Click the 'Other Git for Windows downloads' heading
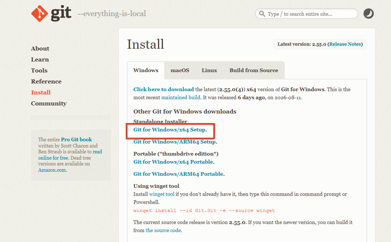The width and height of the screenshot is (391, 242). (185, 111)
